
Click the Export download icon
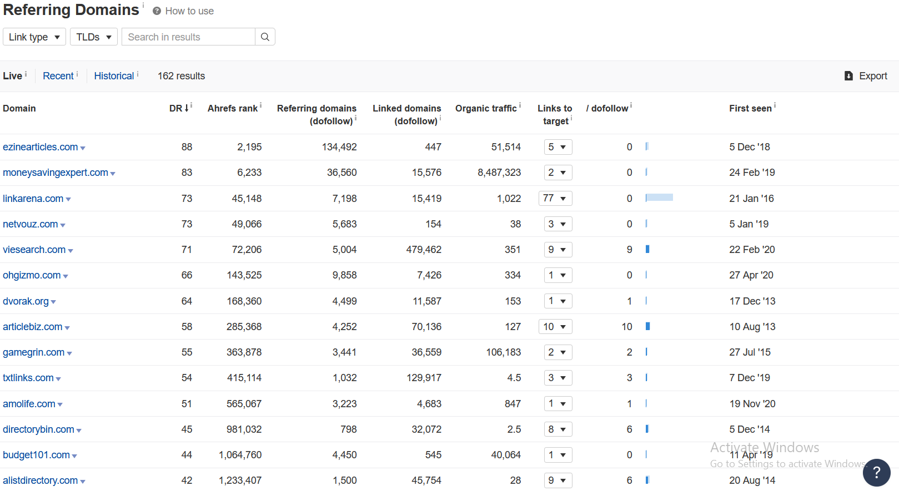[x=848, y=76]
